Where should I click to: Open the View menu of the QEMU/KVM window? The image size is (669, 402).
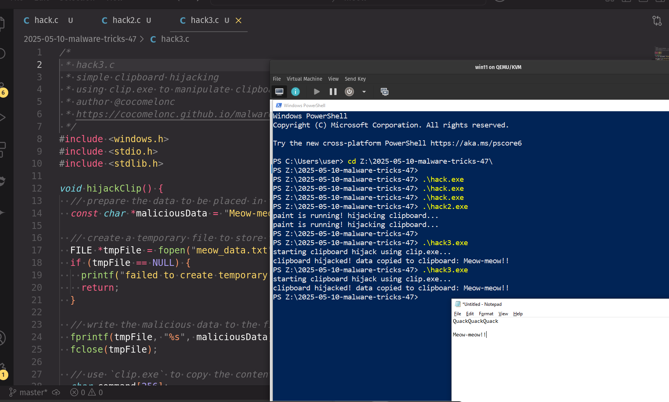click(x=333, y=79)
